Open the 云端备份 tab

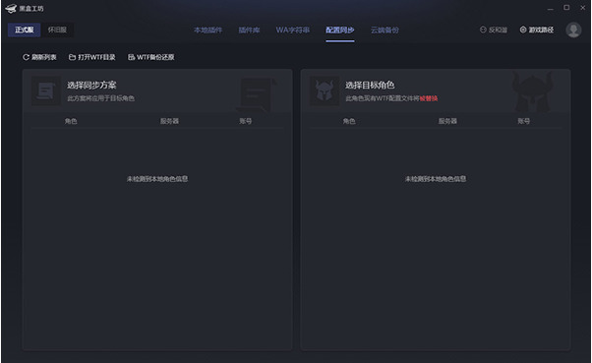coord(385,30)
